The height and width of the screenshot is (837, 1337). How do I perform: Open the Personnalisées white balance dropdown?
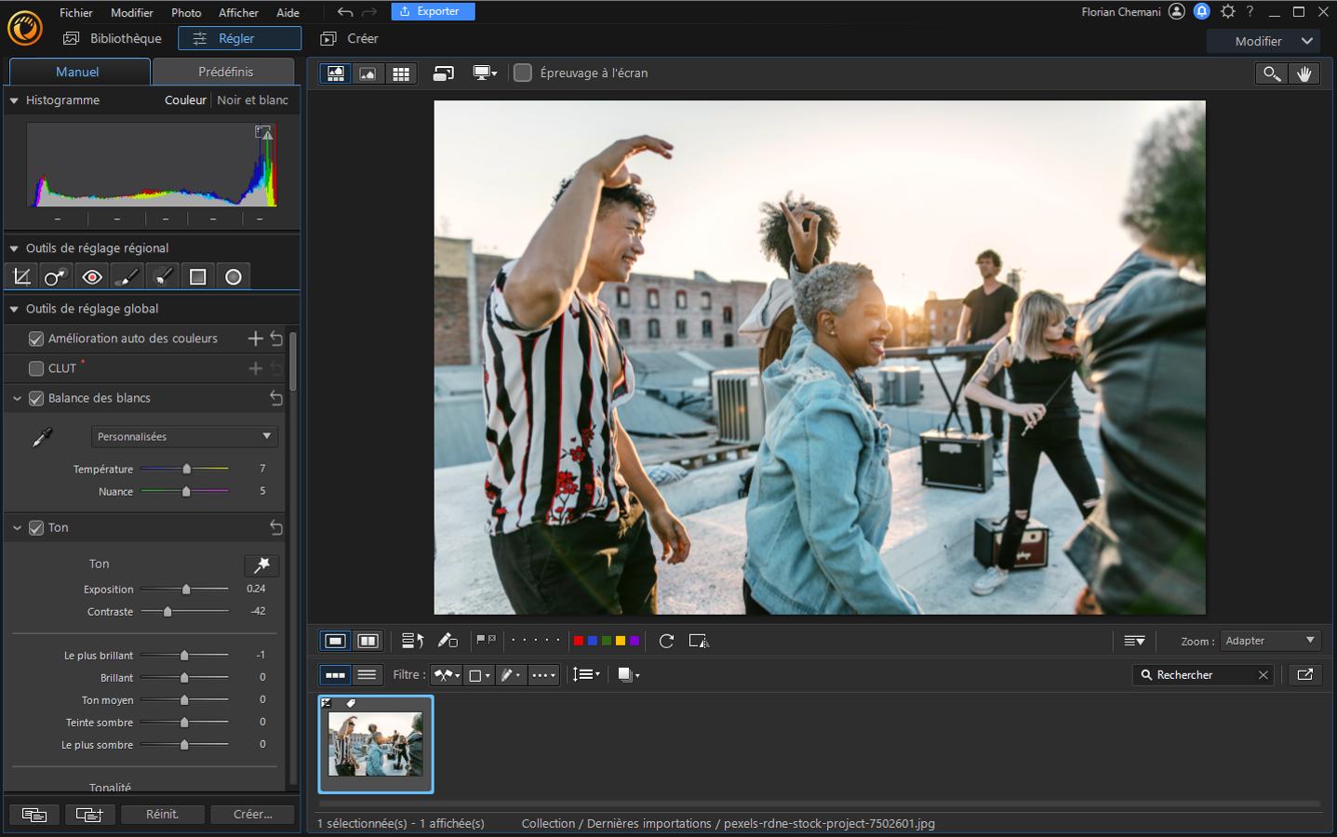pyautogui.click(x=184, y=436)
